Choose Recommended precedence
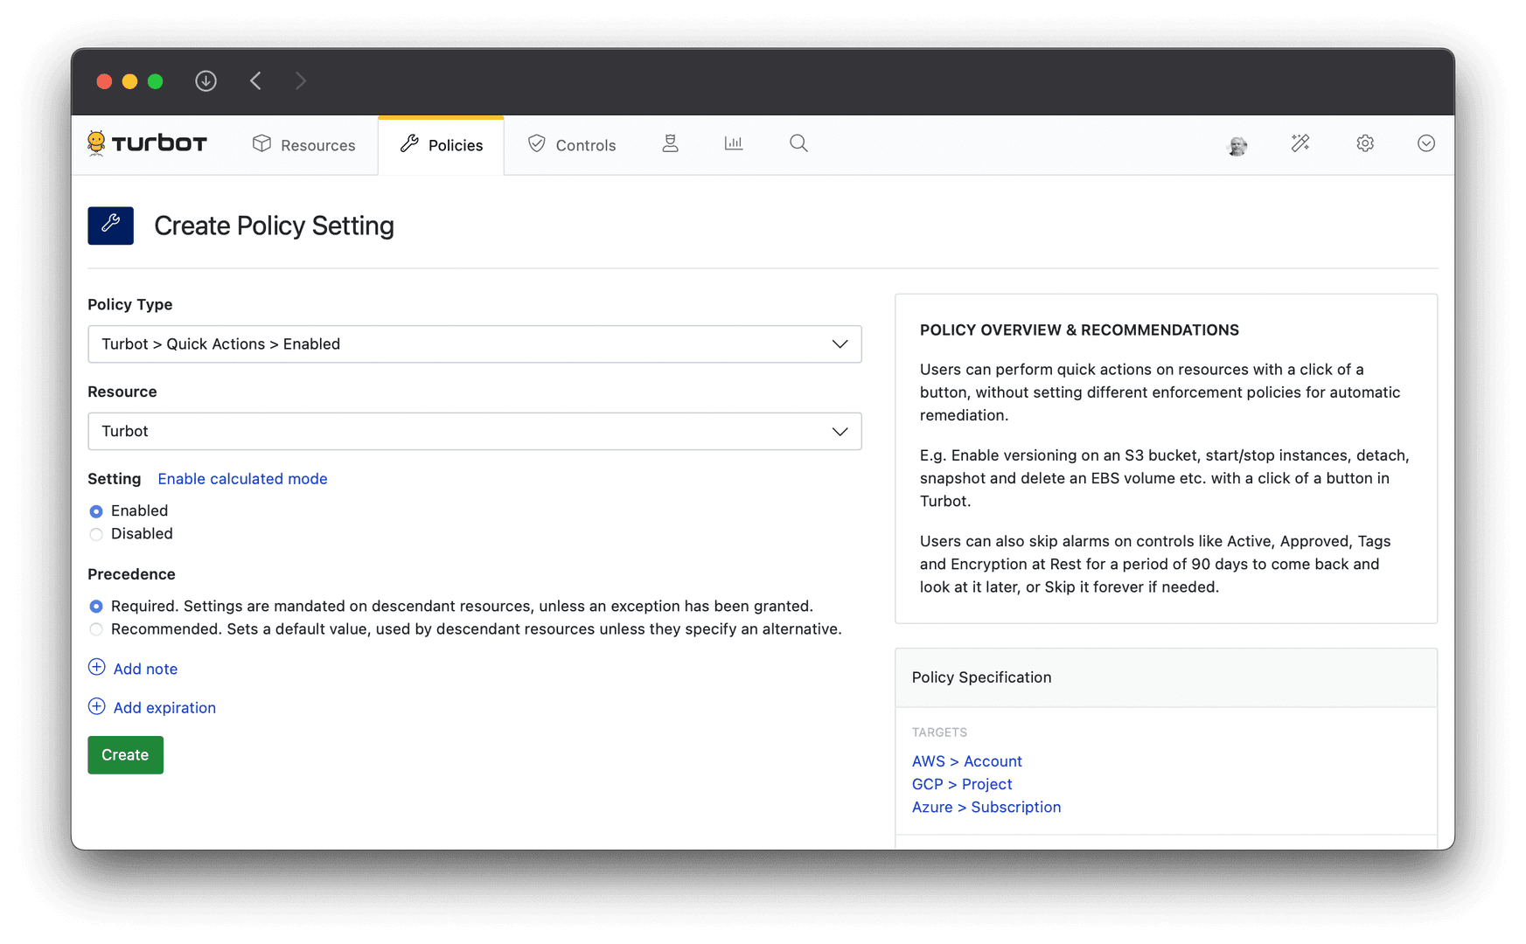 [x=96, y=629]
